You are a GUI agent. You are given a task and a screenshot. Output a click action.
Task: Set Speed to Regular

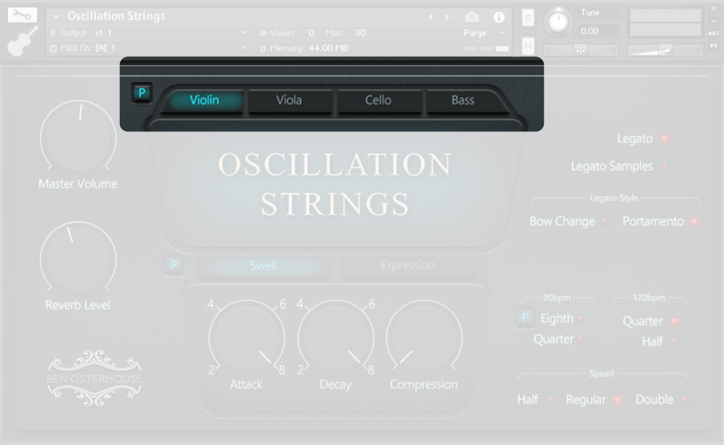(617, 400)
